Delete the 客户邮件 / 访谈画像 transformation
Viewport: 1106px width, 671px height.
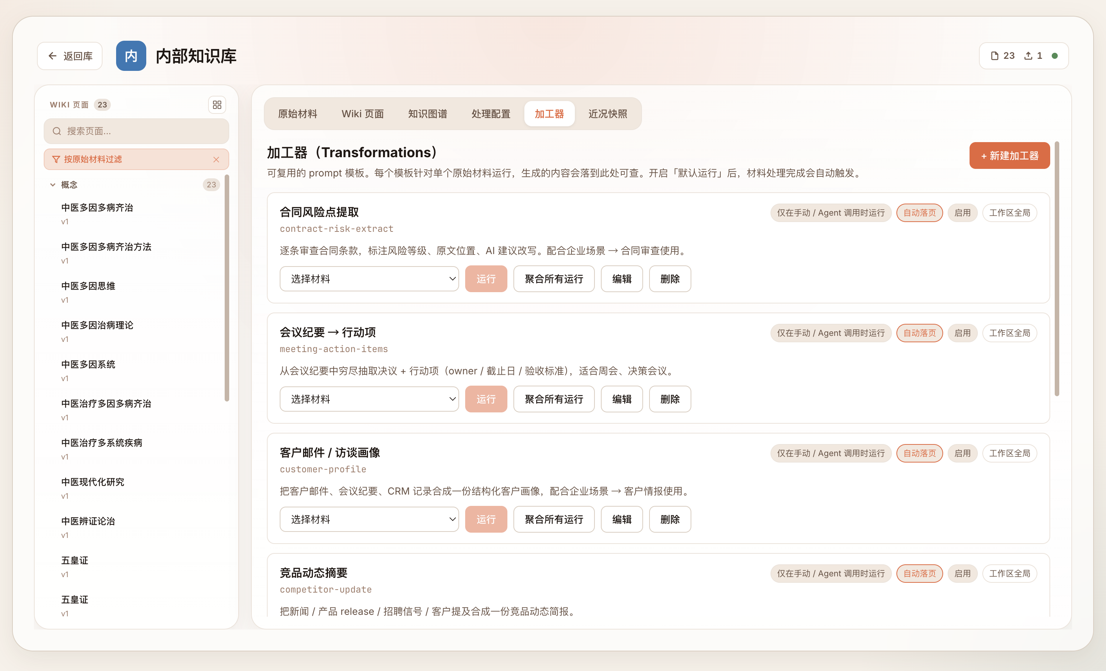click(670, 519)
